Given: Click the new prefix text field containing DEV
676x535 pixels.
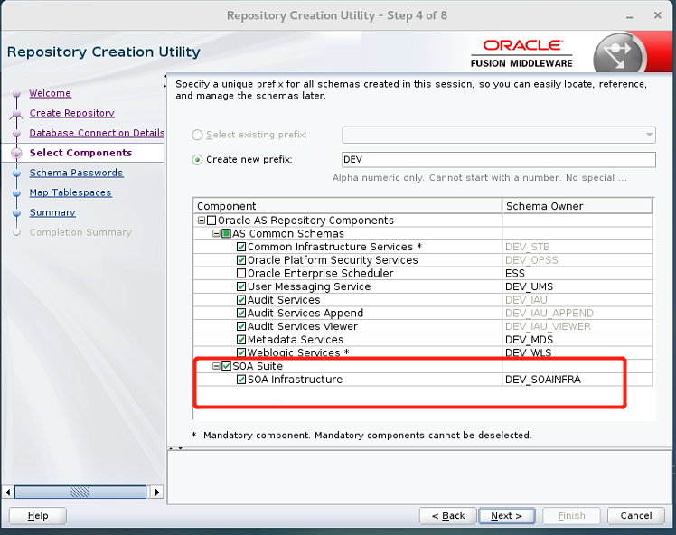Looking at the screenshot, I should click(499, 160).
